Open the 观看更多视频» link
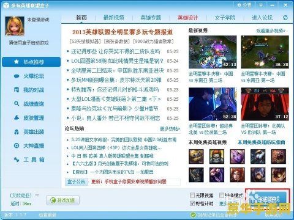The width and height of the screenshot is (294, 220). [x=271, y=31]
